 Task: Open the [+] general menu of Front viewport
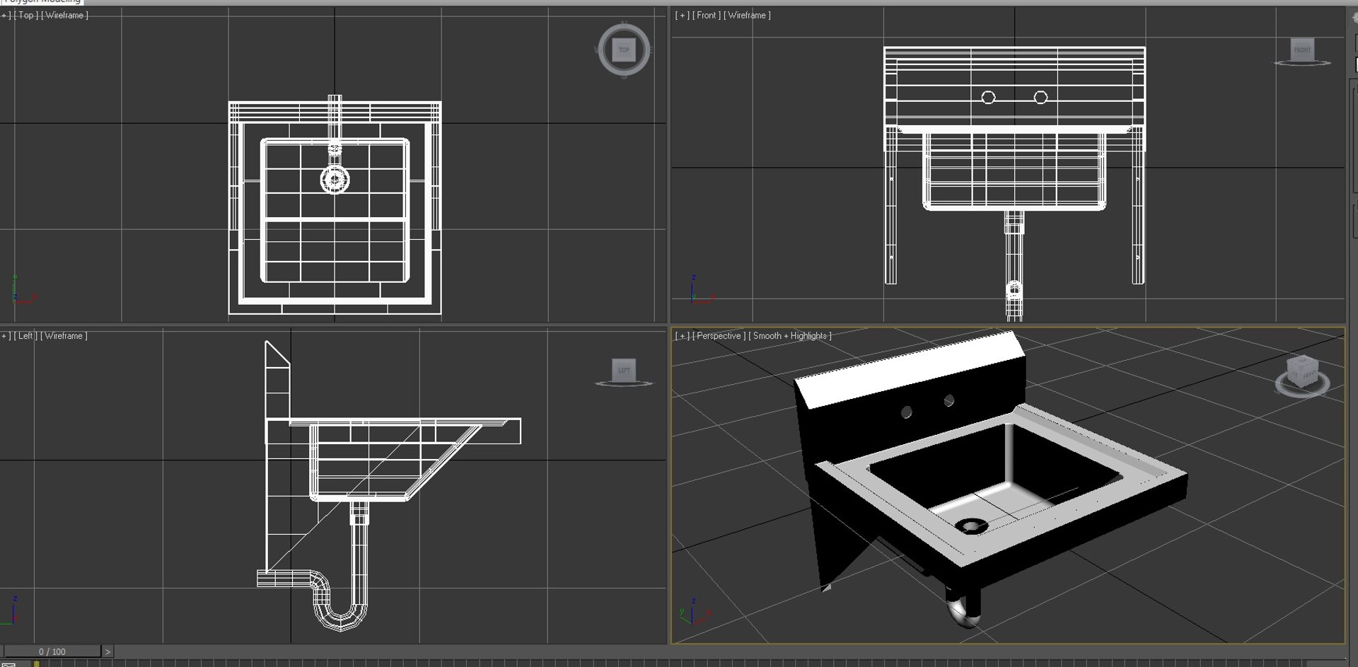click(x=682, y=15)
